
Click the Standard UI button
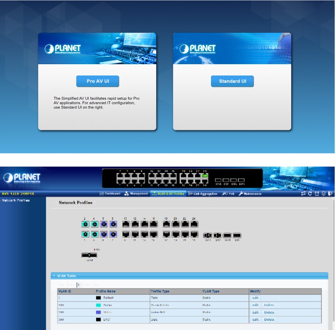232,81
